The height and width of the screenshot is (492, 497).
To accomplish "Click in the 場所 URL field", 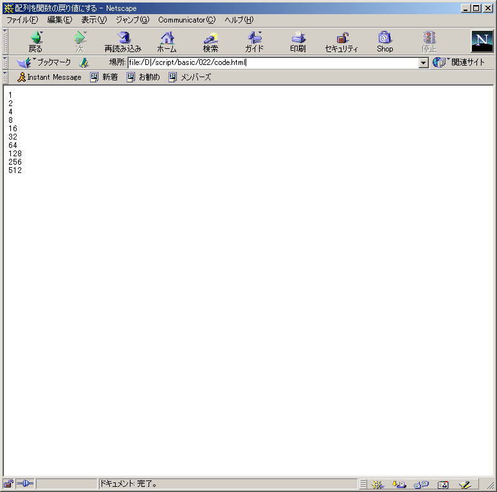I will 273,62.
